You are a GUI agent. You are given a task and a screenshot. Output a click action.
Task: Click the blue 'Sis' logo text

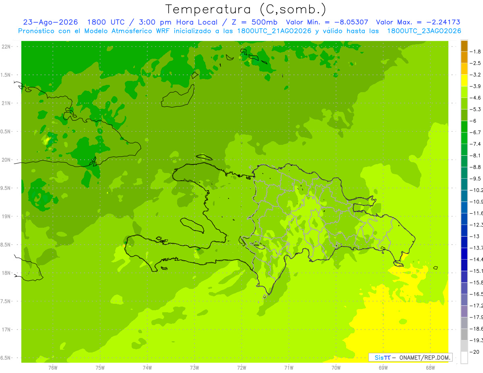(x=379, y=357)
